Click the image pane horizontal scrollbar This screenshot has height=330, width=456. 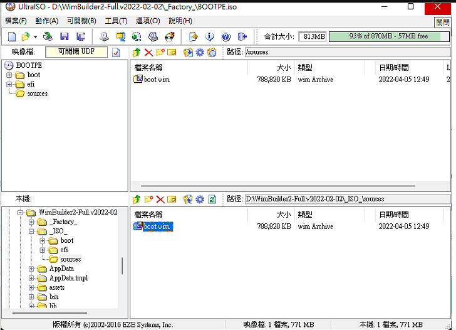(278, 186)
